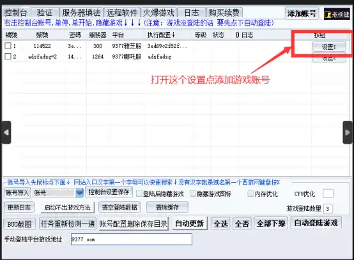The height and width of the screenshot is (260, 354).
Task: Open the 日志 tab
Action: coord(192,13)
